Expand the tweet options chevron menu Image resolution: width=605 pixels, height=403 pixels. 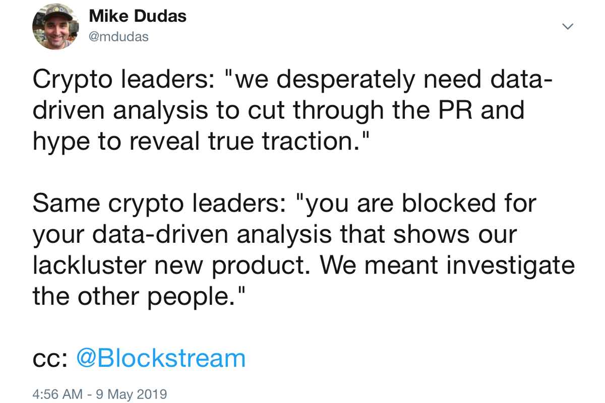568,26
